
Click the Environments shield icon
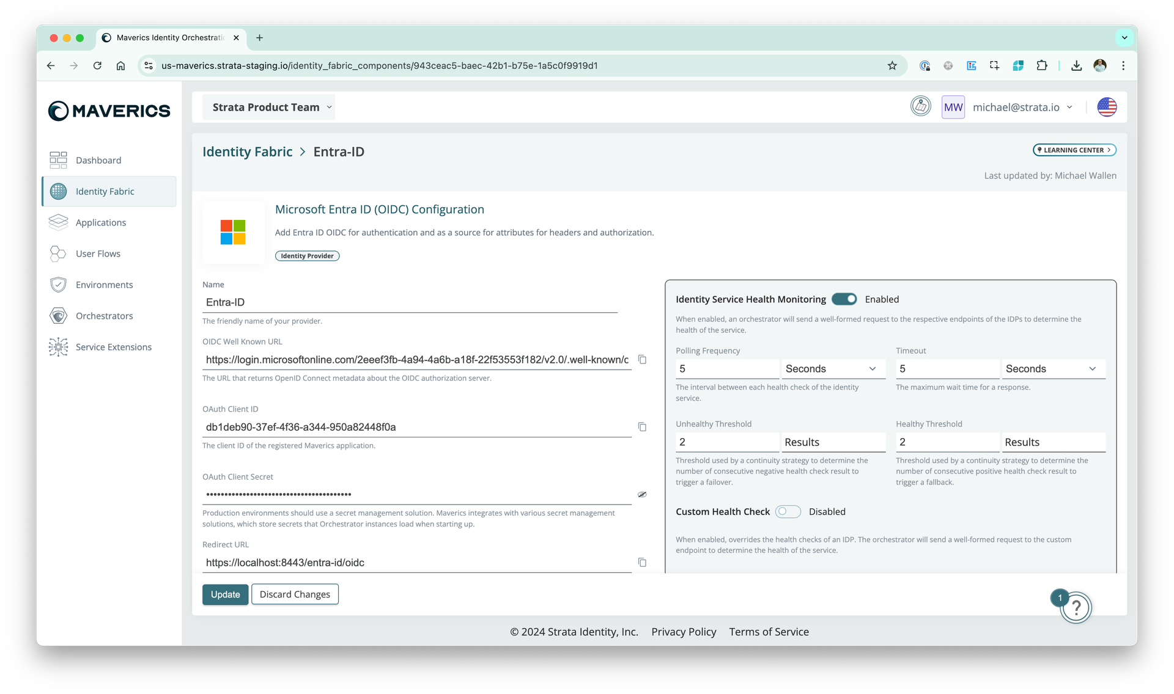(x=58, y=285)
